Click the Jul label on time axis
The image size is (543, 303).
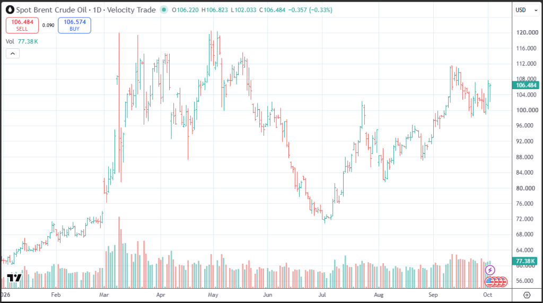point(322,295)
